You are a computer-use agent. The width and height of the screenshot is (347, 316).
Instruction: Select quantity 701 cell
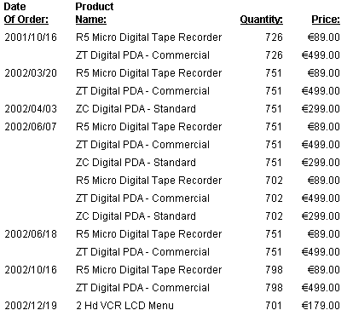tap(274, 306)
